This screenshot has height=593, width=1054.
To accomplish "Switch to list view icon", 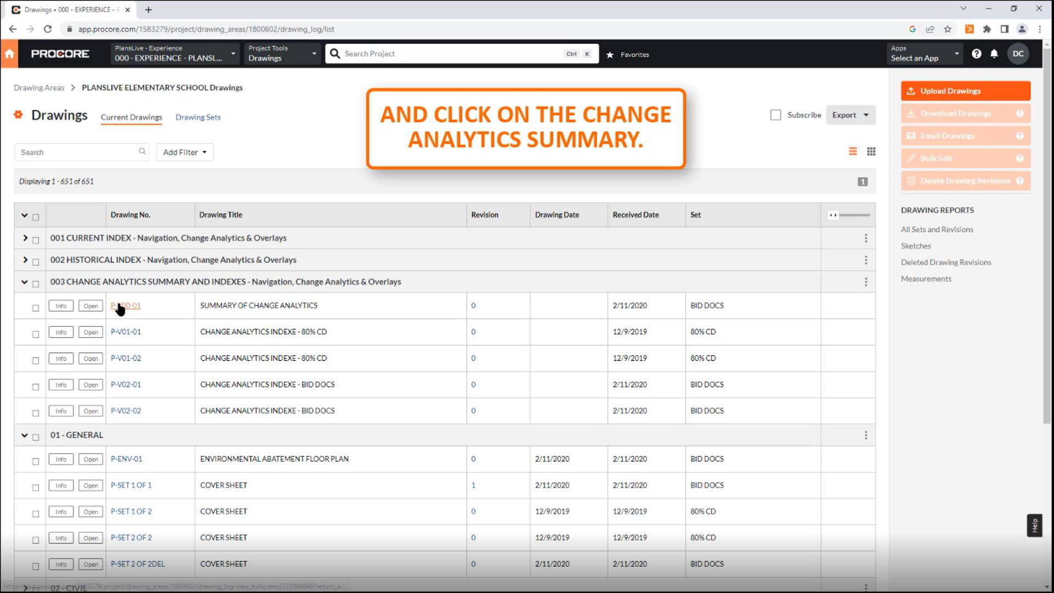I will (853, 152).
